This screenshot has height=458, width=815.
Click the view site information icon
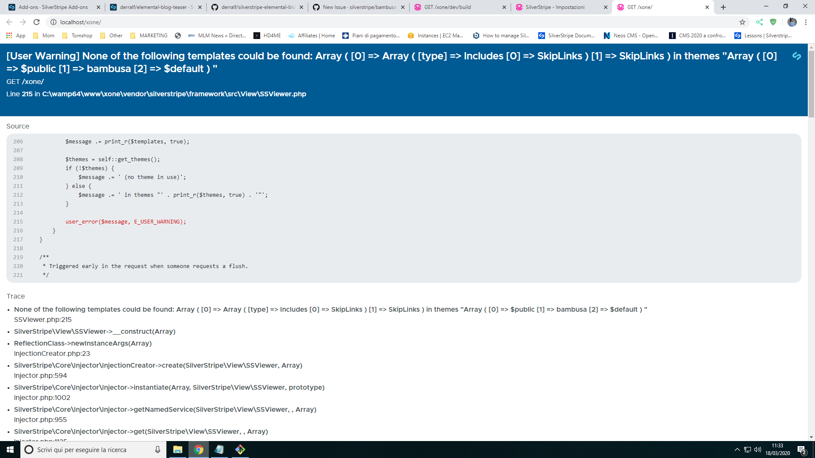point(53,22)
